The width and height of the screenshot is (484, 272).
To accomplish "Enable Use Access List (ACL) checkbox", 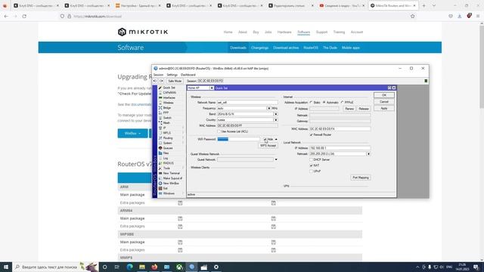I will tap(219, 131).
